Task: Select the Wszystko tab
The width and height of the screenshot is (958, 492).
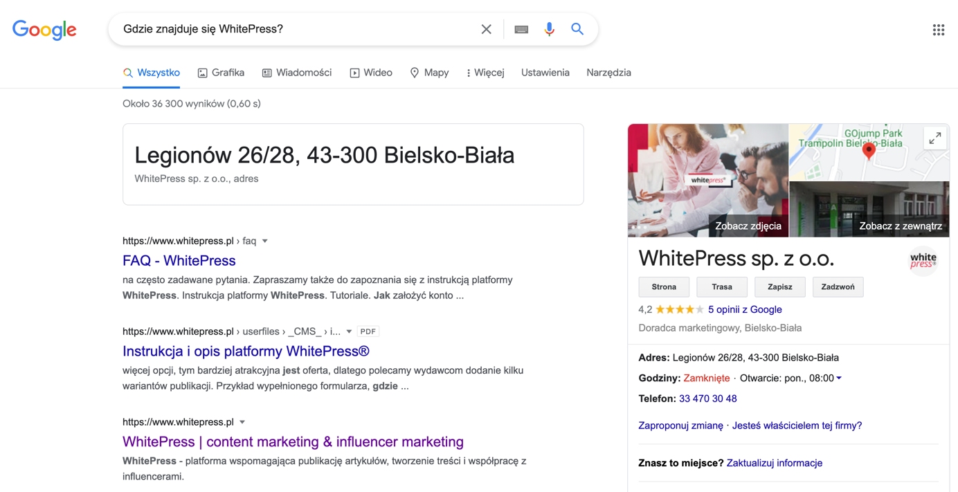Action: tap(152, 73)
